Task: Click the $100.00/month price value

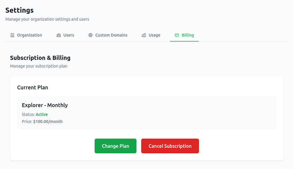Action: coord(48,122)
